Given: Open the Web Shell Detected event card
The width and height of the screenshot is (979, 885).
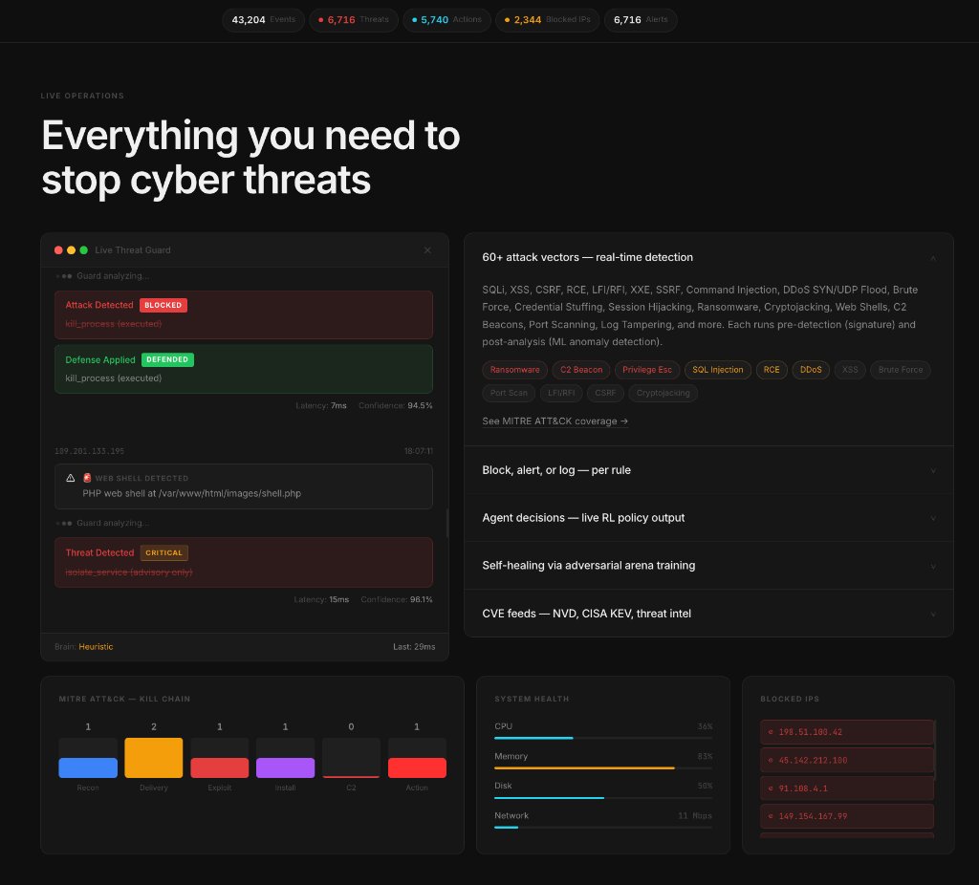Looking at the screenshot, I should tap(244, 486).
